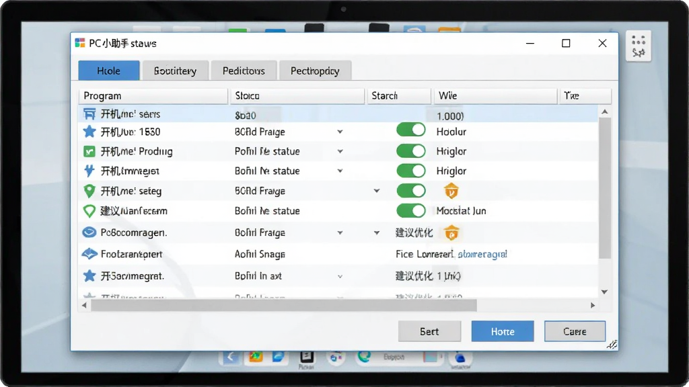The height and width of the screenshot is (387, 689).
Task: Launch the Edge browser from the taskbar
Action: tap(364, 357)
